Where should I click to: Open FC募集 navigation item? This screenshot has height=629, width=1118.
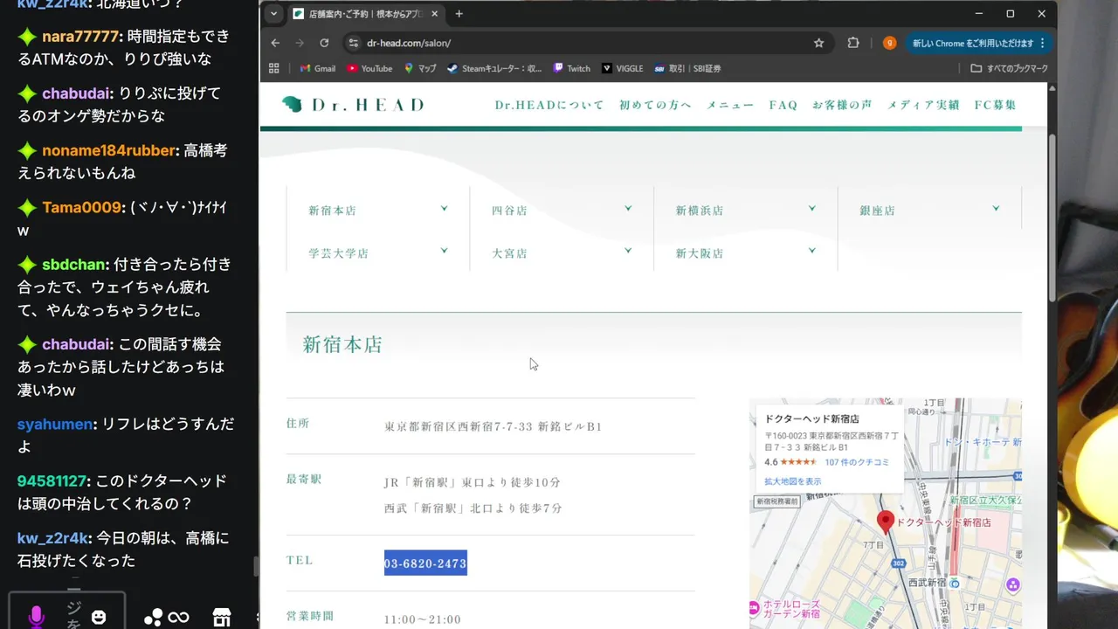[x=996, y=105]
